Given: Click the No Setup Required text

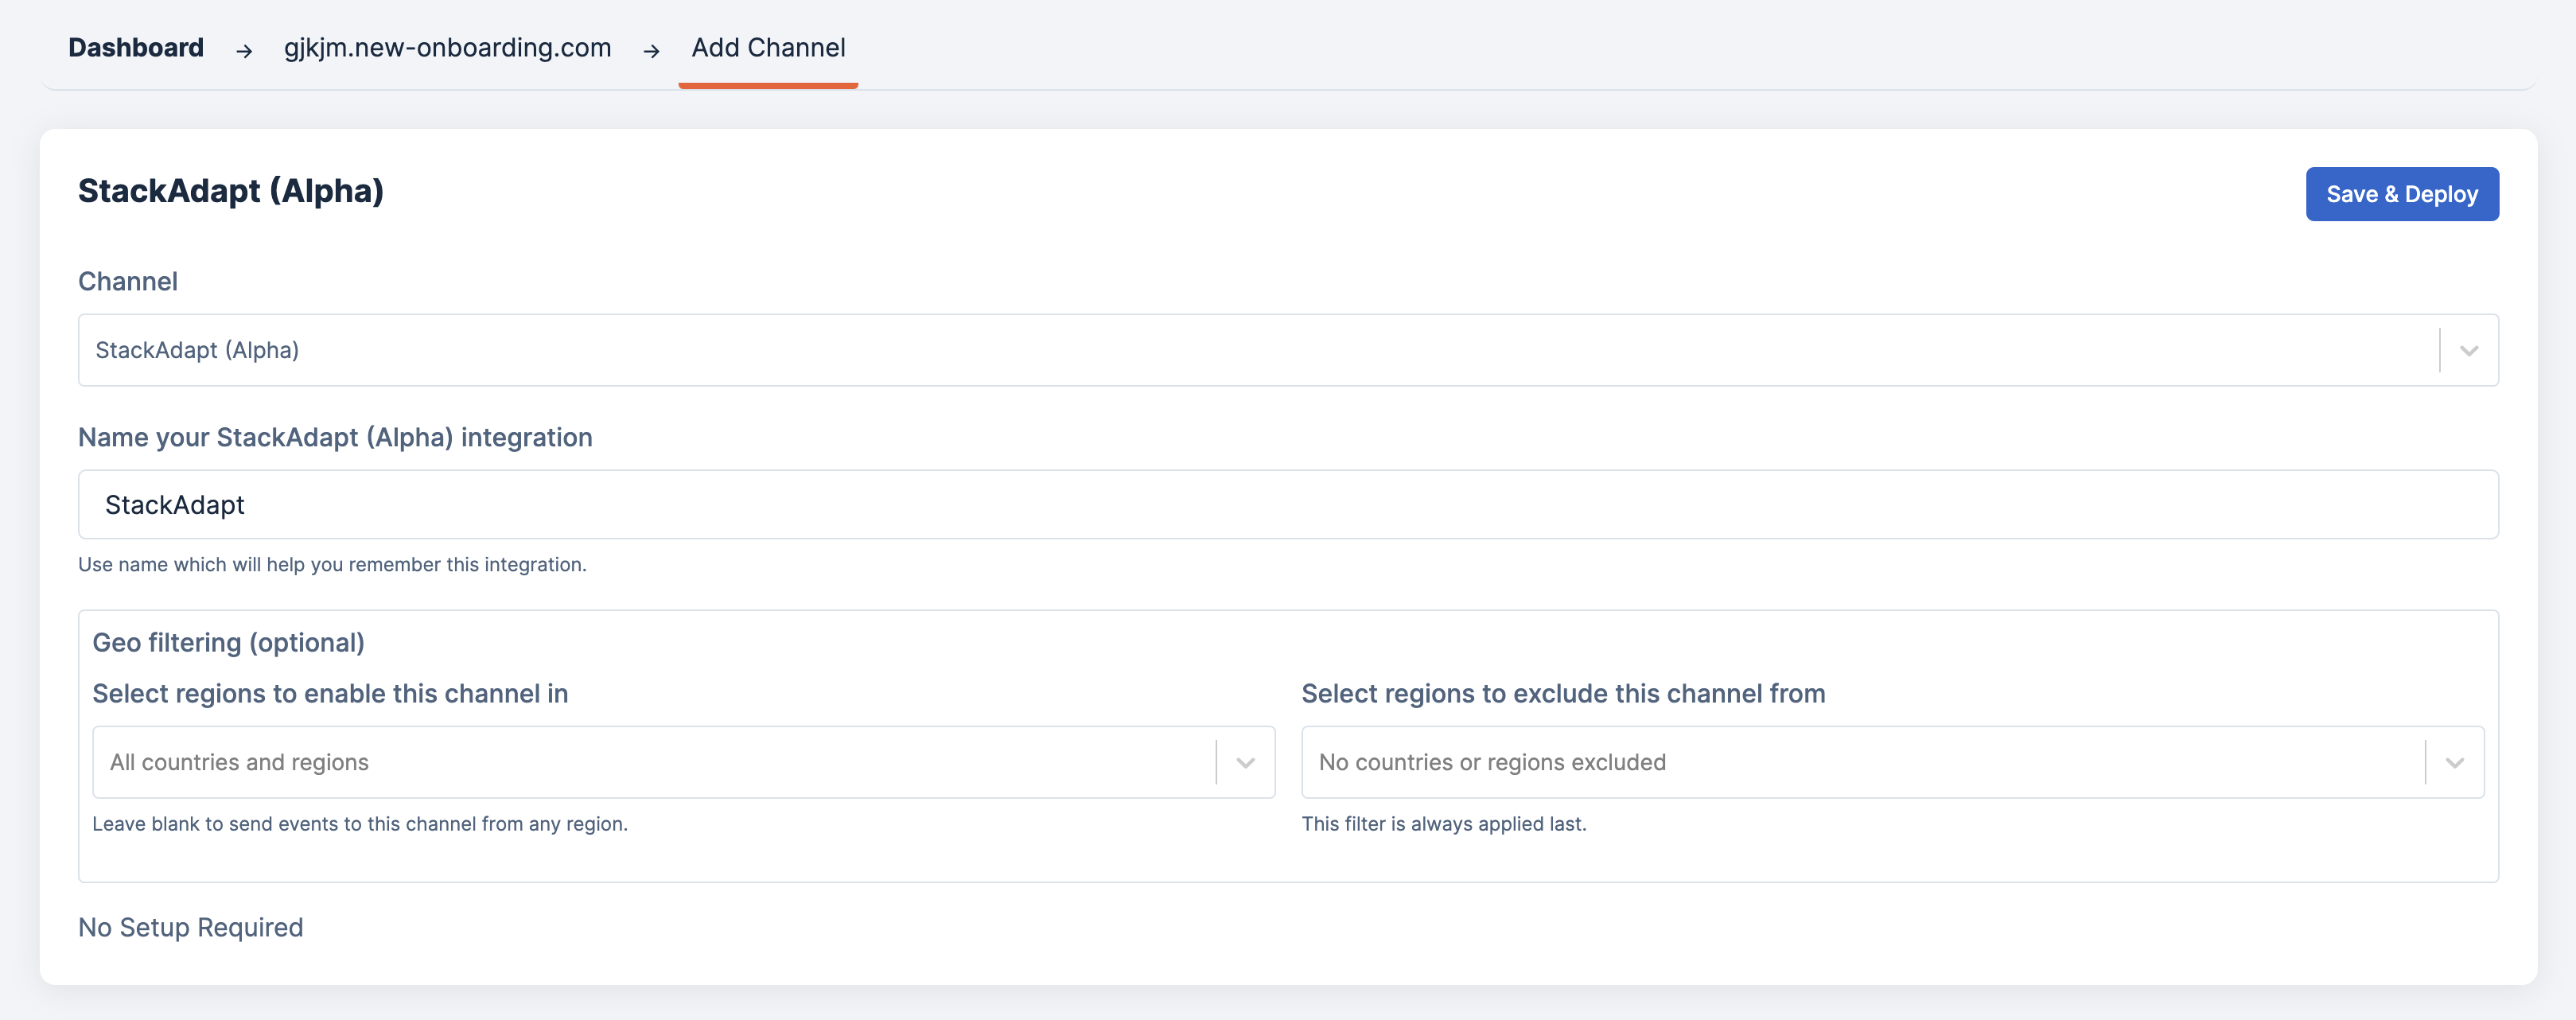Looking at the screenshot, I should (x=190, y=928).
